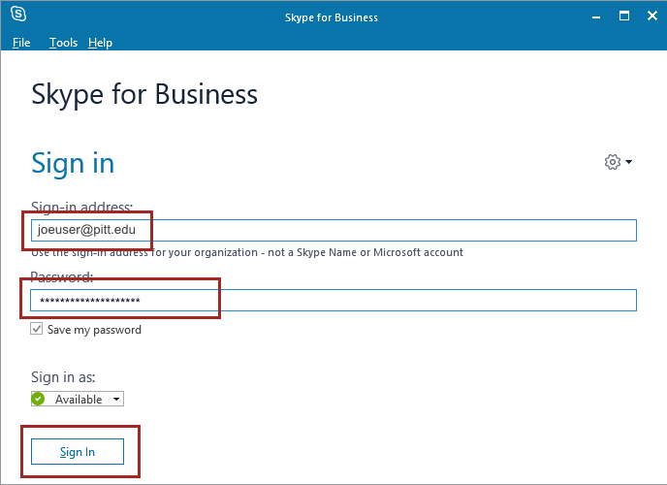Open the Available status dropdown

point(78,399)
